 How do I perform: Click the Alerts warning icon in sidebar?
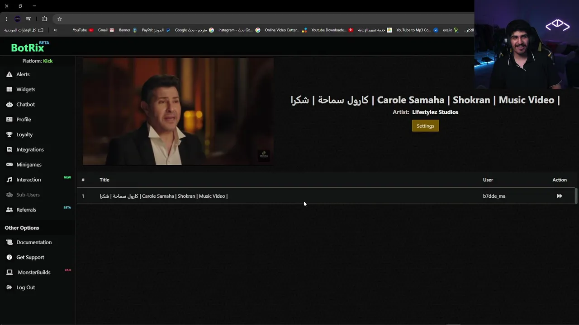coord(9,74)
